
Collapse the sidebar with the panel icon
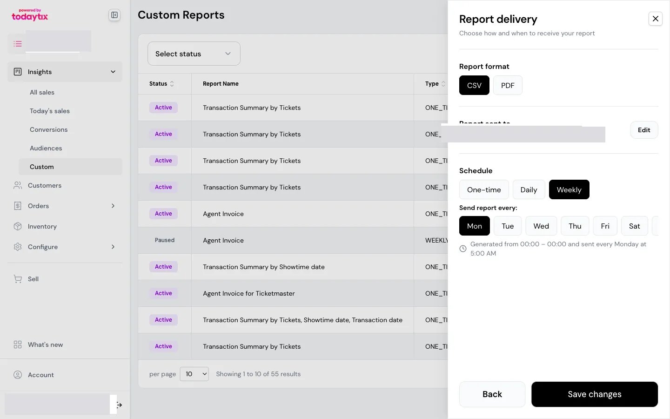[x=114, y=15]
